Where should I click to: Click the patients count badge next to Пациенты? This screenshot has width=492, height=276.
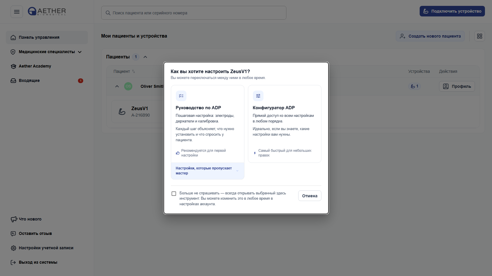coord(136,57)
